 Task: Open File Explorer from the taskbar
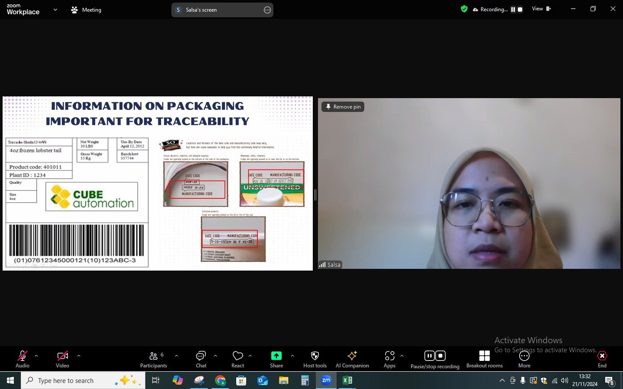pos(284,380)
